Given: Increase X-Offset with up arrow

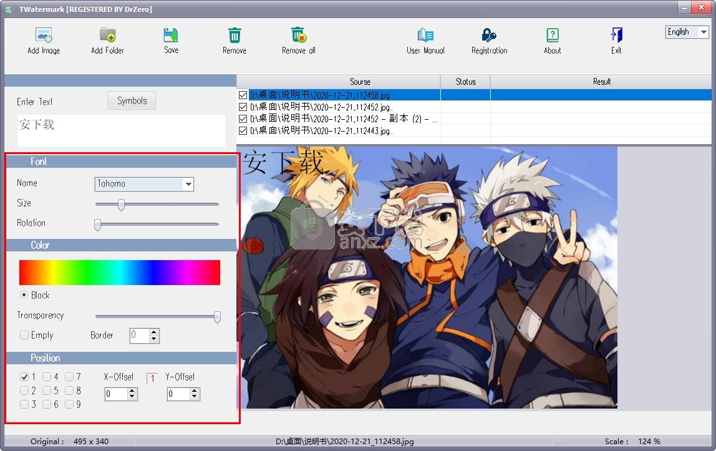Looking at the screenshot, I should [x=132, y=390].
